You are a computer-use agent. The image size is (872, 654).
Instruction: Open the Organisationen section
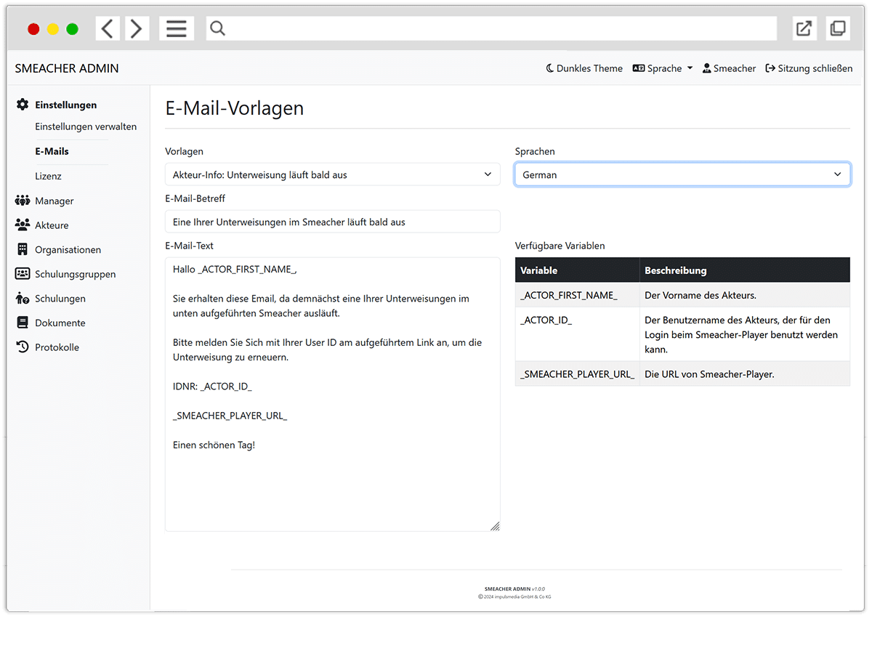tap(68, 249)
